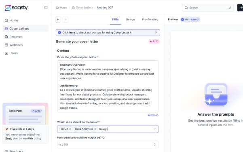Click the Home breadcrumb icon
Image resolution: width=243 pixels, height=152 pixels.
[x=57, y=8]
